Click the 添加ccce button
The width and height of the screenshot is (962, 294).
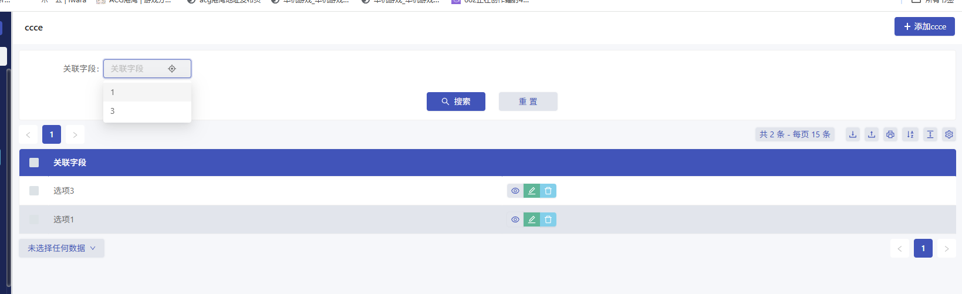tap(924, 26)
